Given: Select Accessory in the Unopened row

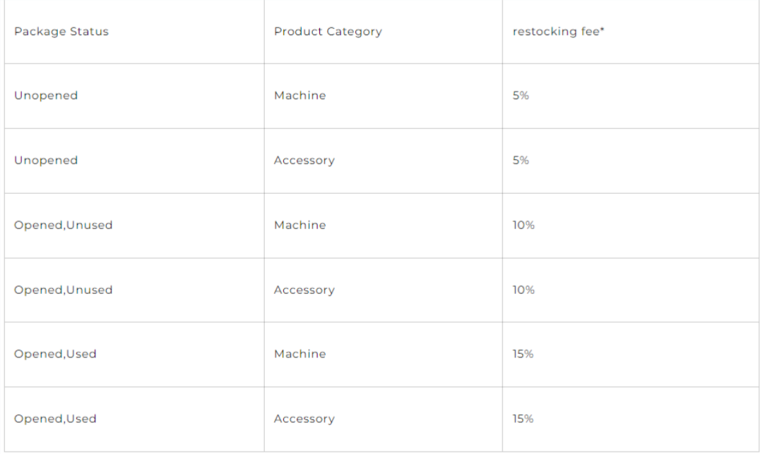Looking at the screenshot, I should coord(304,161).
